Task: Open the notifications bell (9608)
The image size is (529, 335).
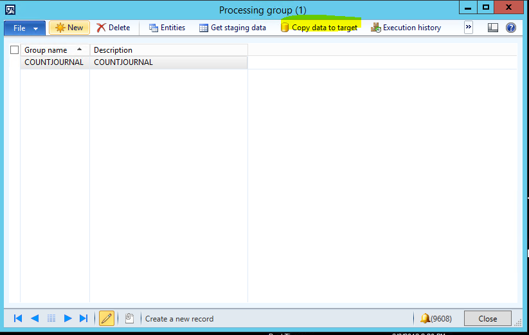Action: (x=435, y=318)
